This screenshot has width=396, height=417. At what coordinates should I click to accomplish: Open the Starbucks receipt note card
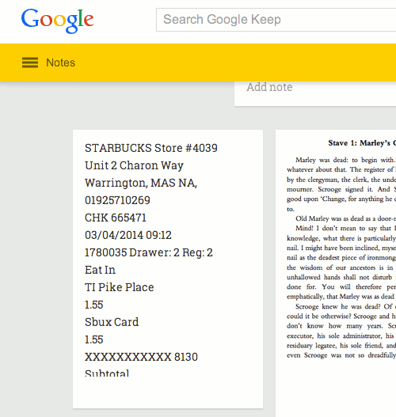[168, 269]
